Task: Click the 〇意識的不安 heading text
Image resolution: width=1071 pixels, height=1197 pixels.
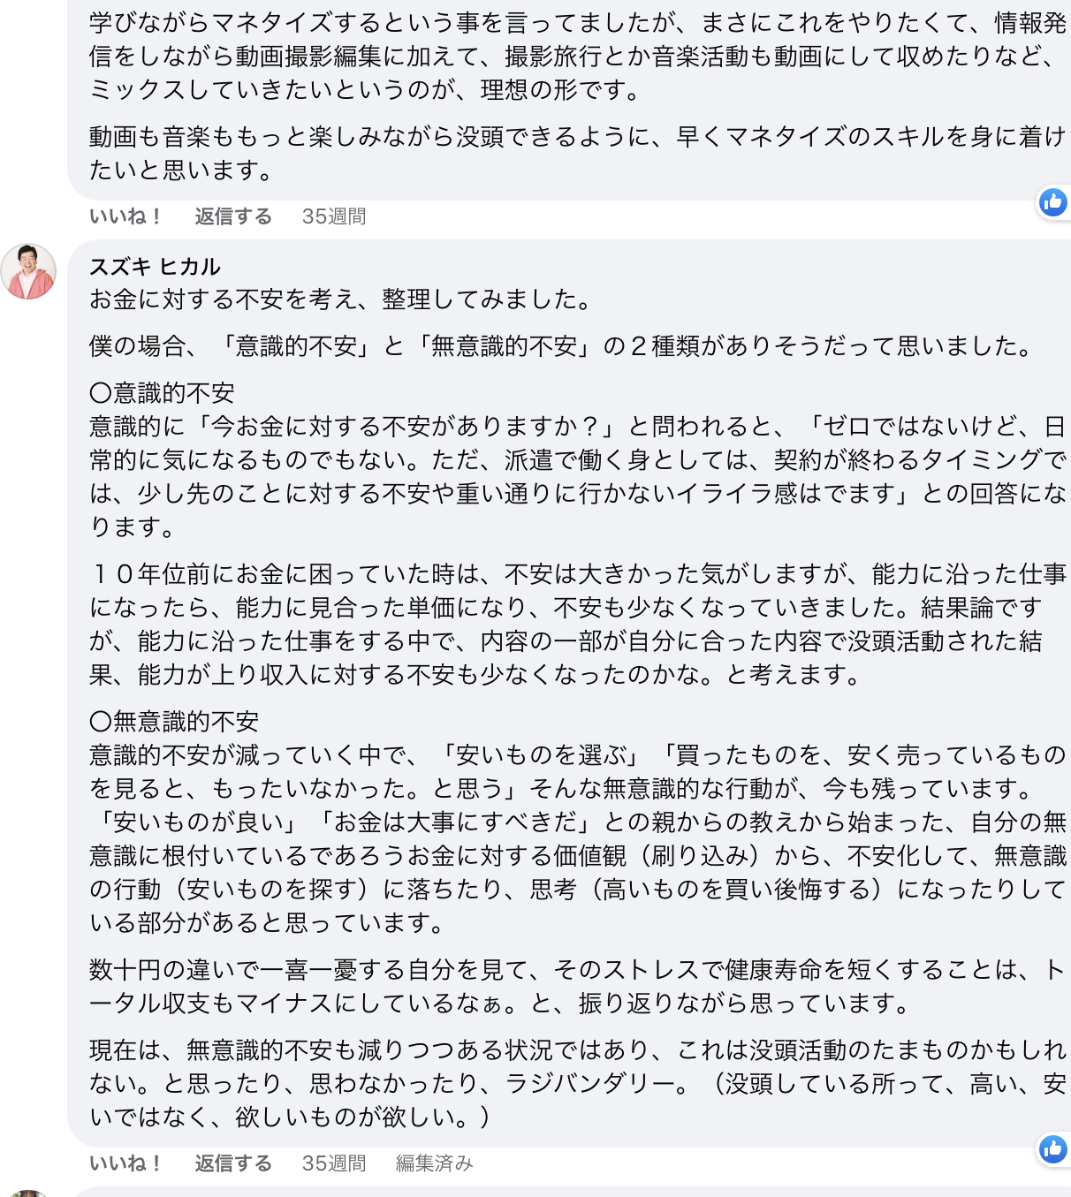Action: (163, 392)
